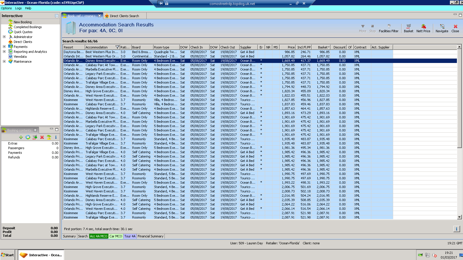The width and height of the screenshot is (463, 260).
Task: Expand the Maintenance tree node
Action: tap(4, 62)
